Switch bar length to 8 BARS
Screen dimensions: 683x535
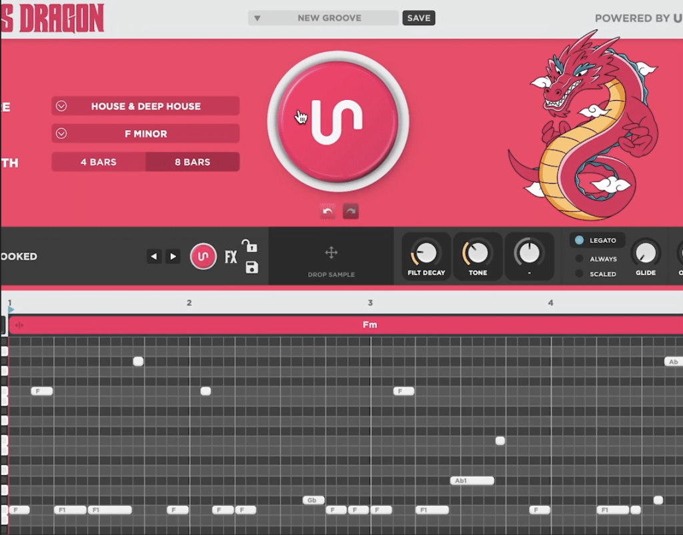(x=192, y=162)
